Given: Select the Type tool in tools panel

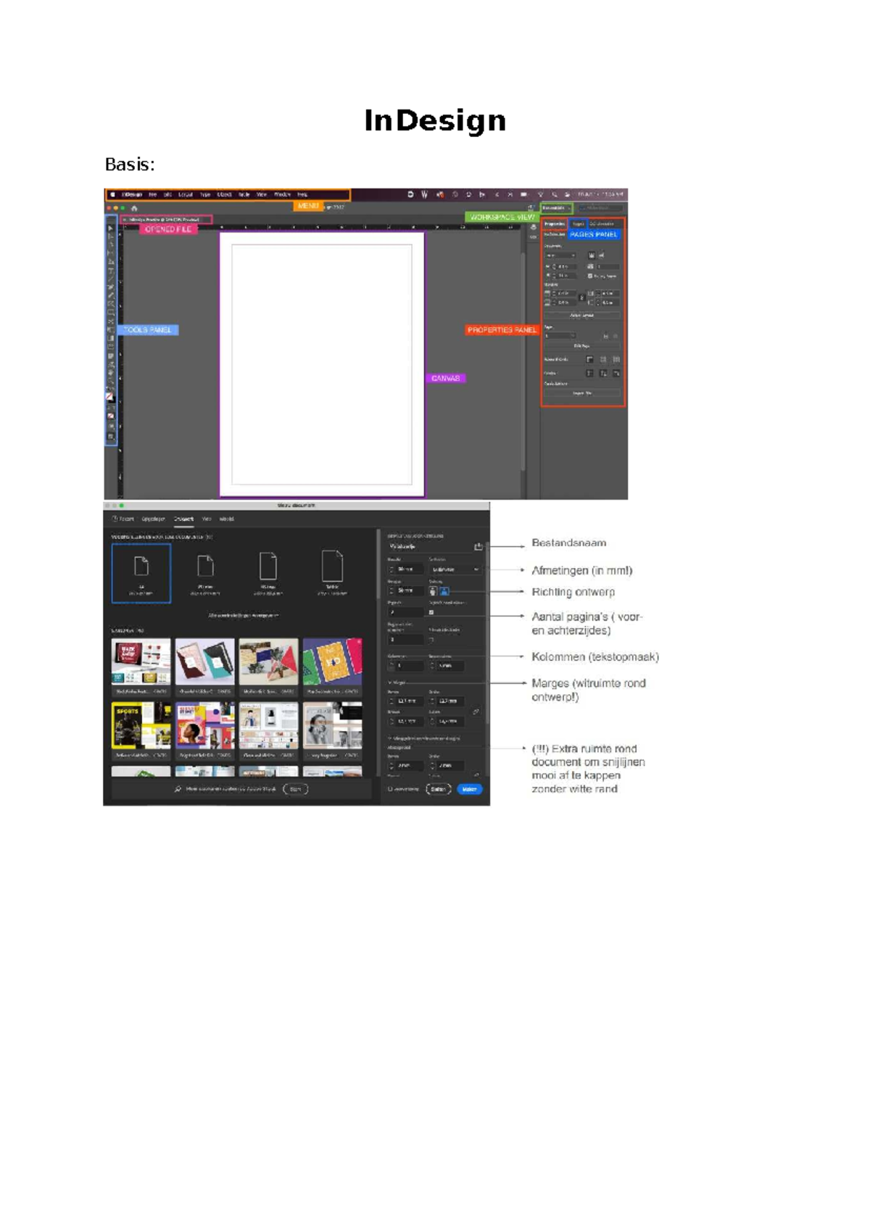Looking at the screenshot, I should [x=110, y=271].
